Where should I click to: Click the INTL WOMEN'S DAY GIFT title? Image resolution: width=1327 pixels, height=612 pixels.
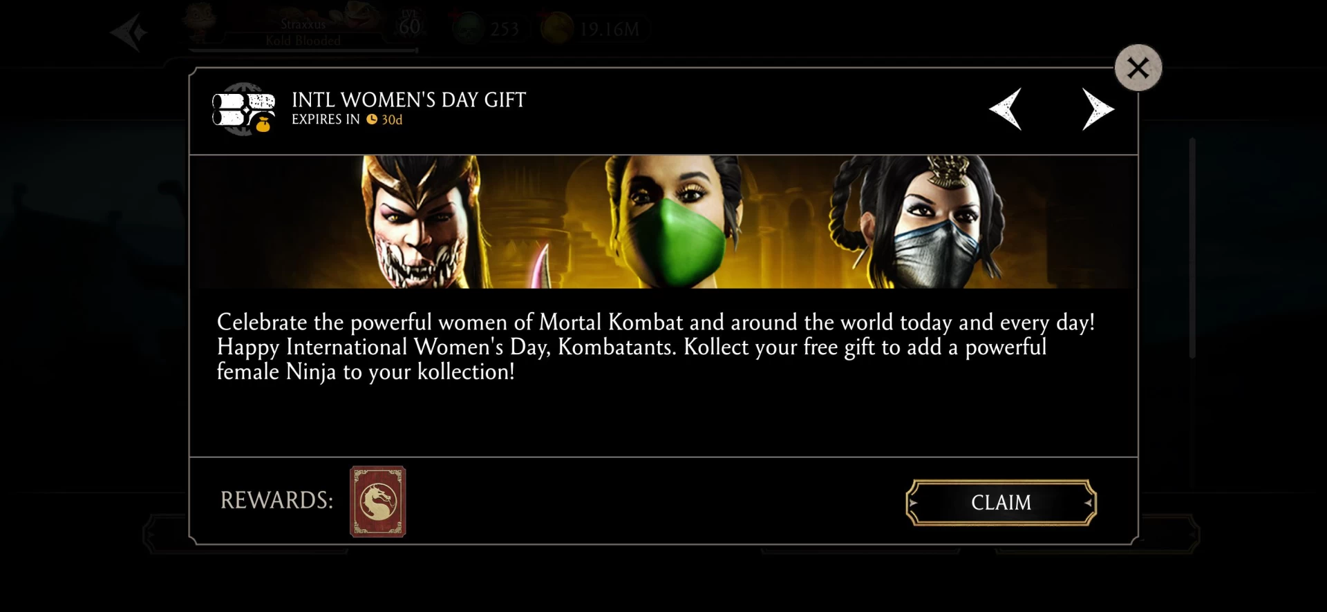click(408, 100)
